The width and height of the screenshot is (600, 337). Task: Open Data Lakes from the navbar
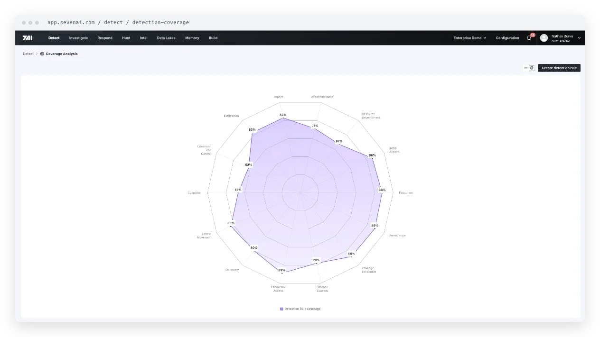166,38
